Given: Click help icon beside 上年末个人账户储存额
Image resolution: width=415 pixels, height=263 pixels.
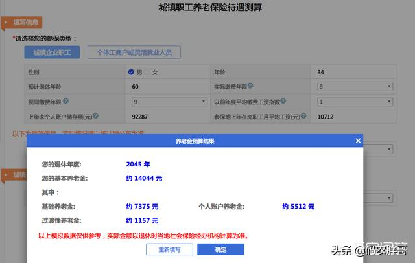Looking at the screenshot, I should [x=95, y=116].
